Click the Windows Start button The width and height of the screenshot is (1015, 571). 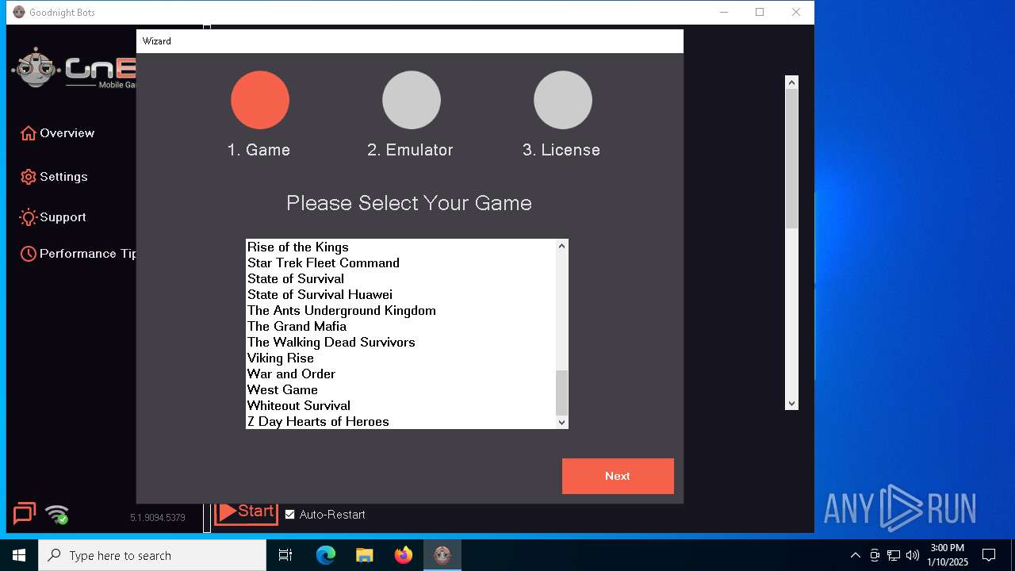[x=19, y=555]
